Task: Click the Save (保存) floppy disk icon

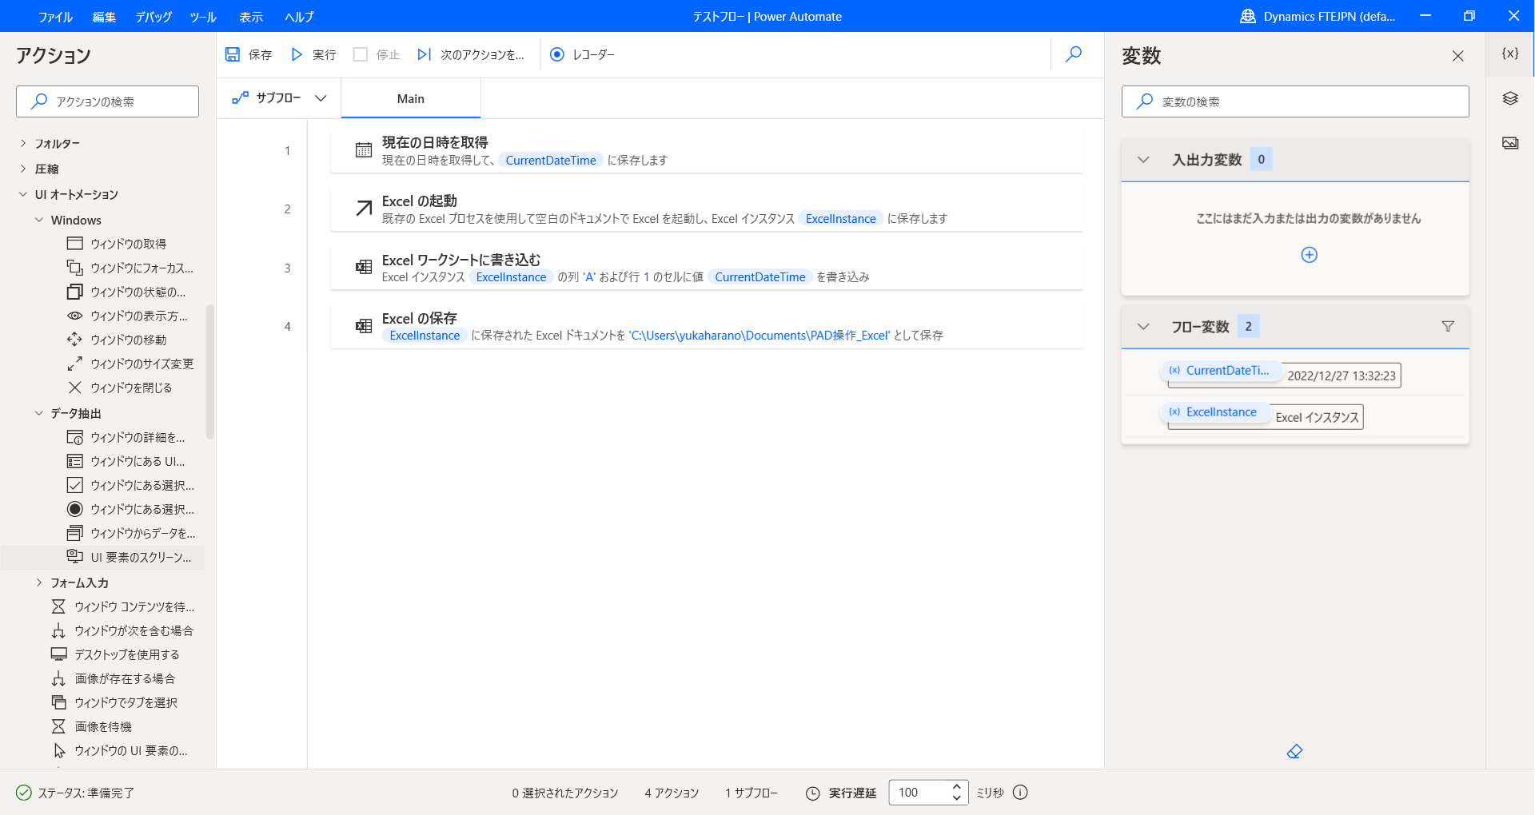Action: click(233, 54)
